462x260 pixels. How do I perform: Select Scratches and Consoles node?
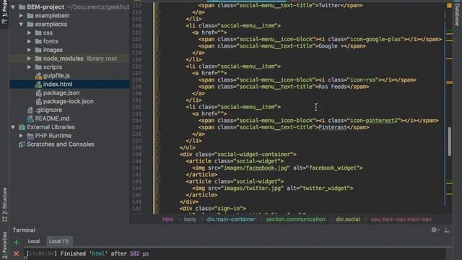[61, 144]
